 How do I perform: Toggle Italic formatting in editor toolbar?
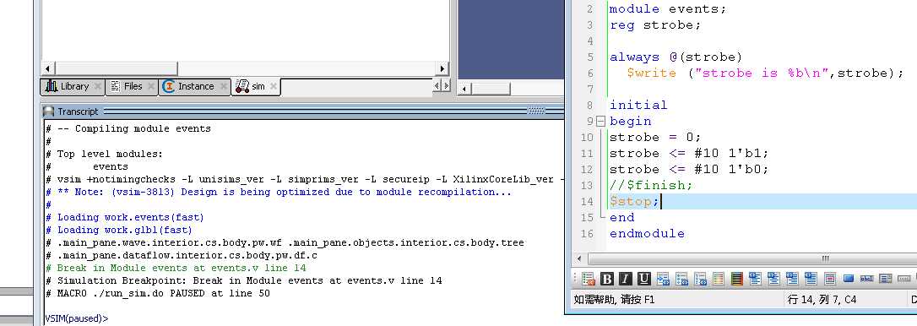(626, 279)
